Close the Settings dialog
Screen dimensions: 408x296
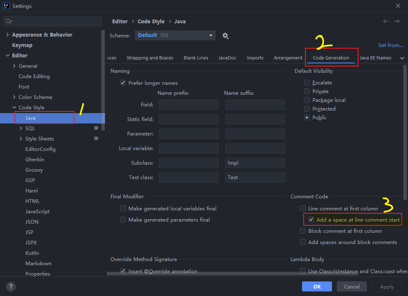point(398,6)
